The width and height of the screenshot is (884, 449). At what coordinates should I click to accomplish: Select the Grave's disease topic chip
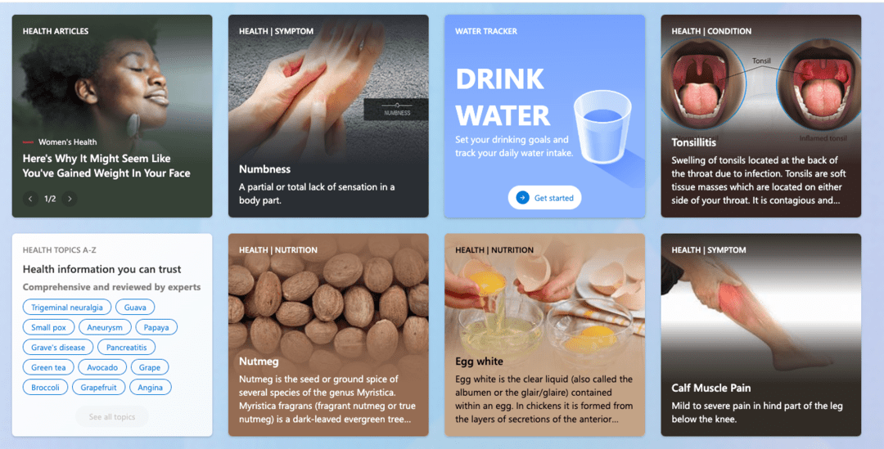(58, 347)
